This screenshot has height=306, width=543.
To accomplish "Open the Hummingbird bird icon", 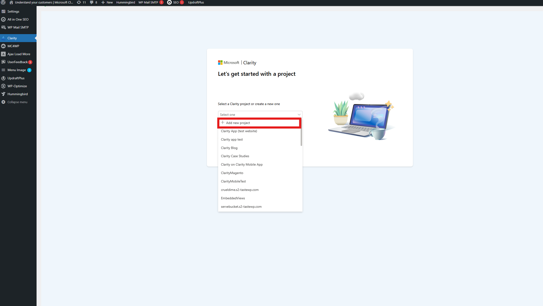I will pyautogui.click(x=3, y=94).
